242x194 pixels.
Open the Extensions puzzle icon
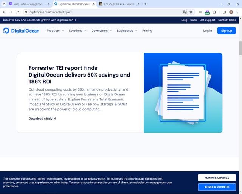click(214, 12)
